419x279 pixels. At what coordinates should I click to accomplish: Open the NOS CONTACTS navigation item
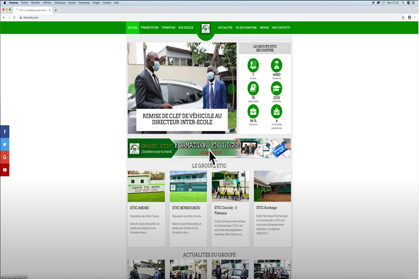pyautogui.click(x=281, y=28)
